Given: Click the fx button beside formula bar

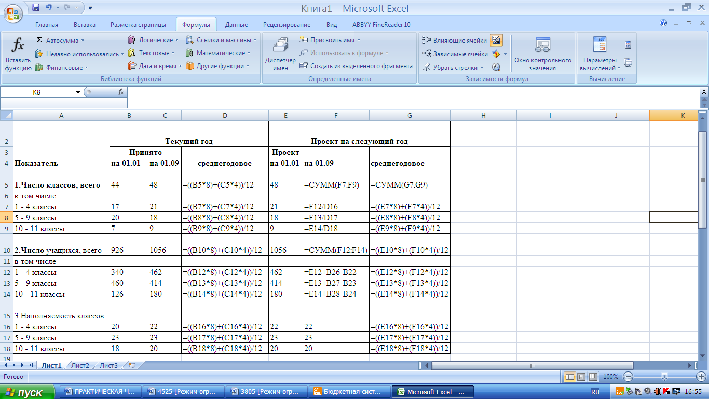Looking at the screenshot, I should 121,92.
